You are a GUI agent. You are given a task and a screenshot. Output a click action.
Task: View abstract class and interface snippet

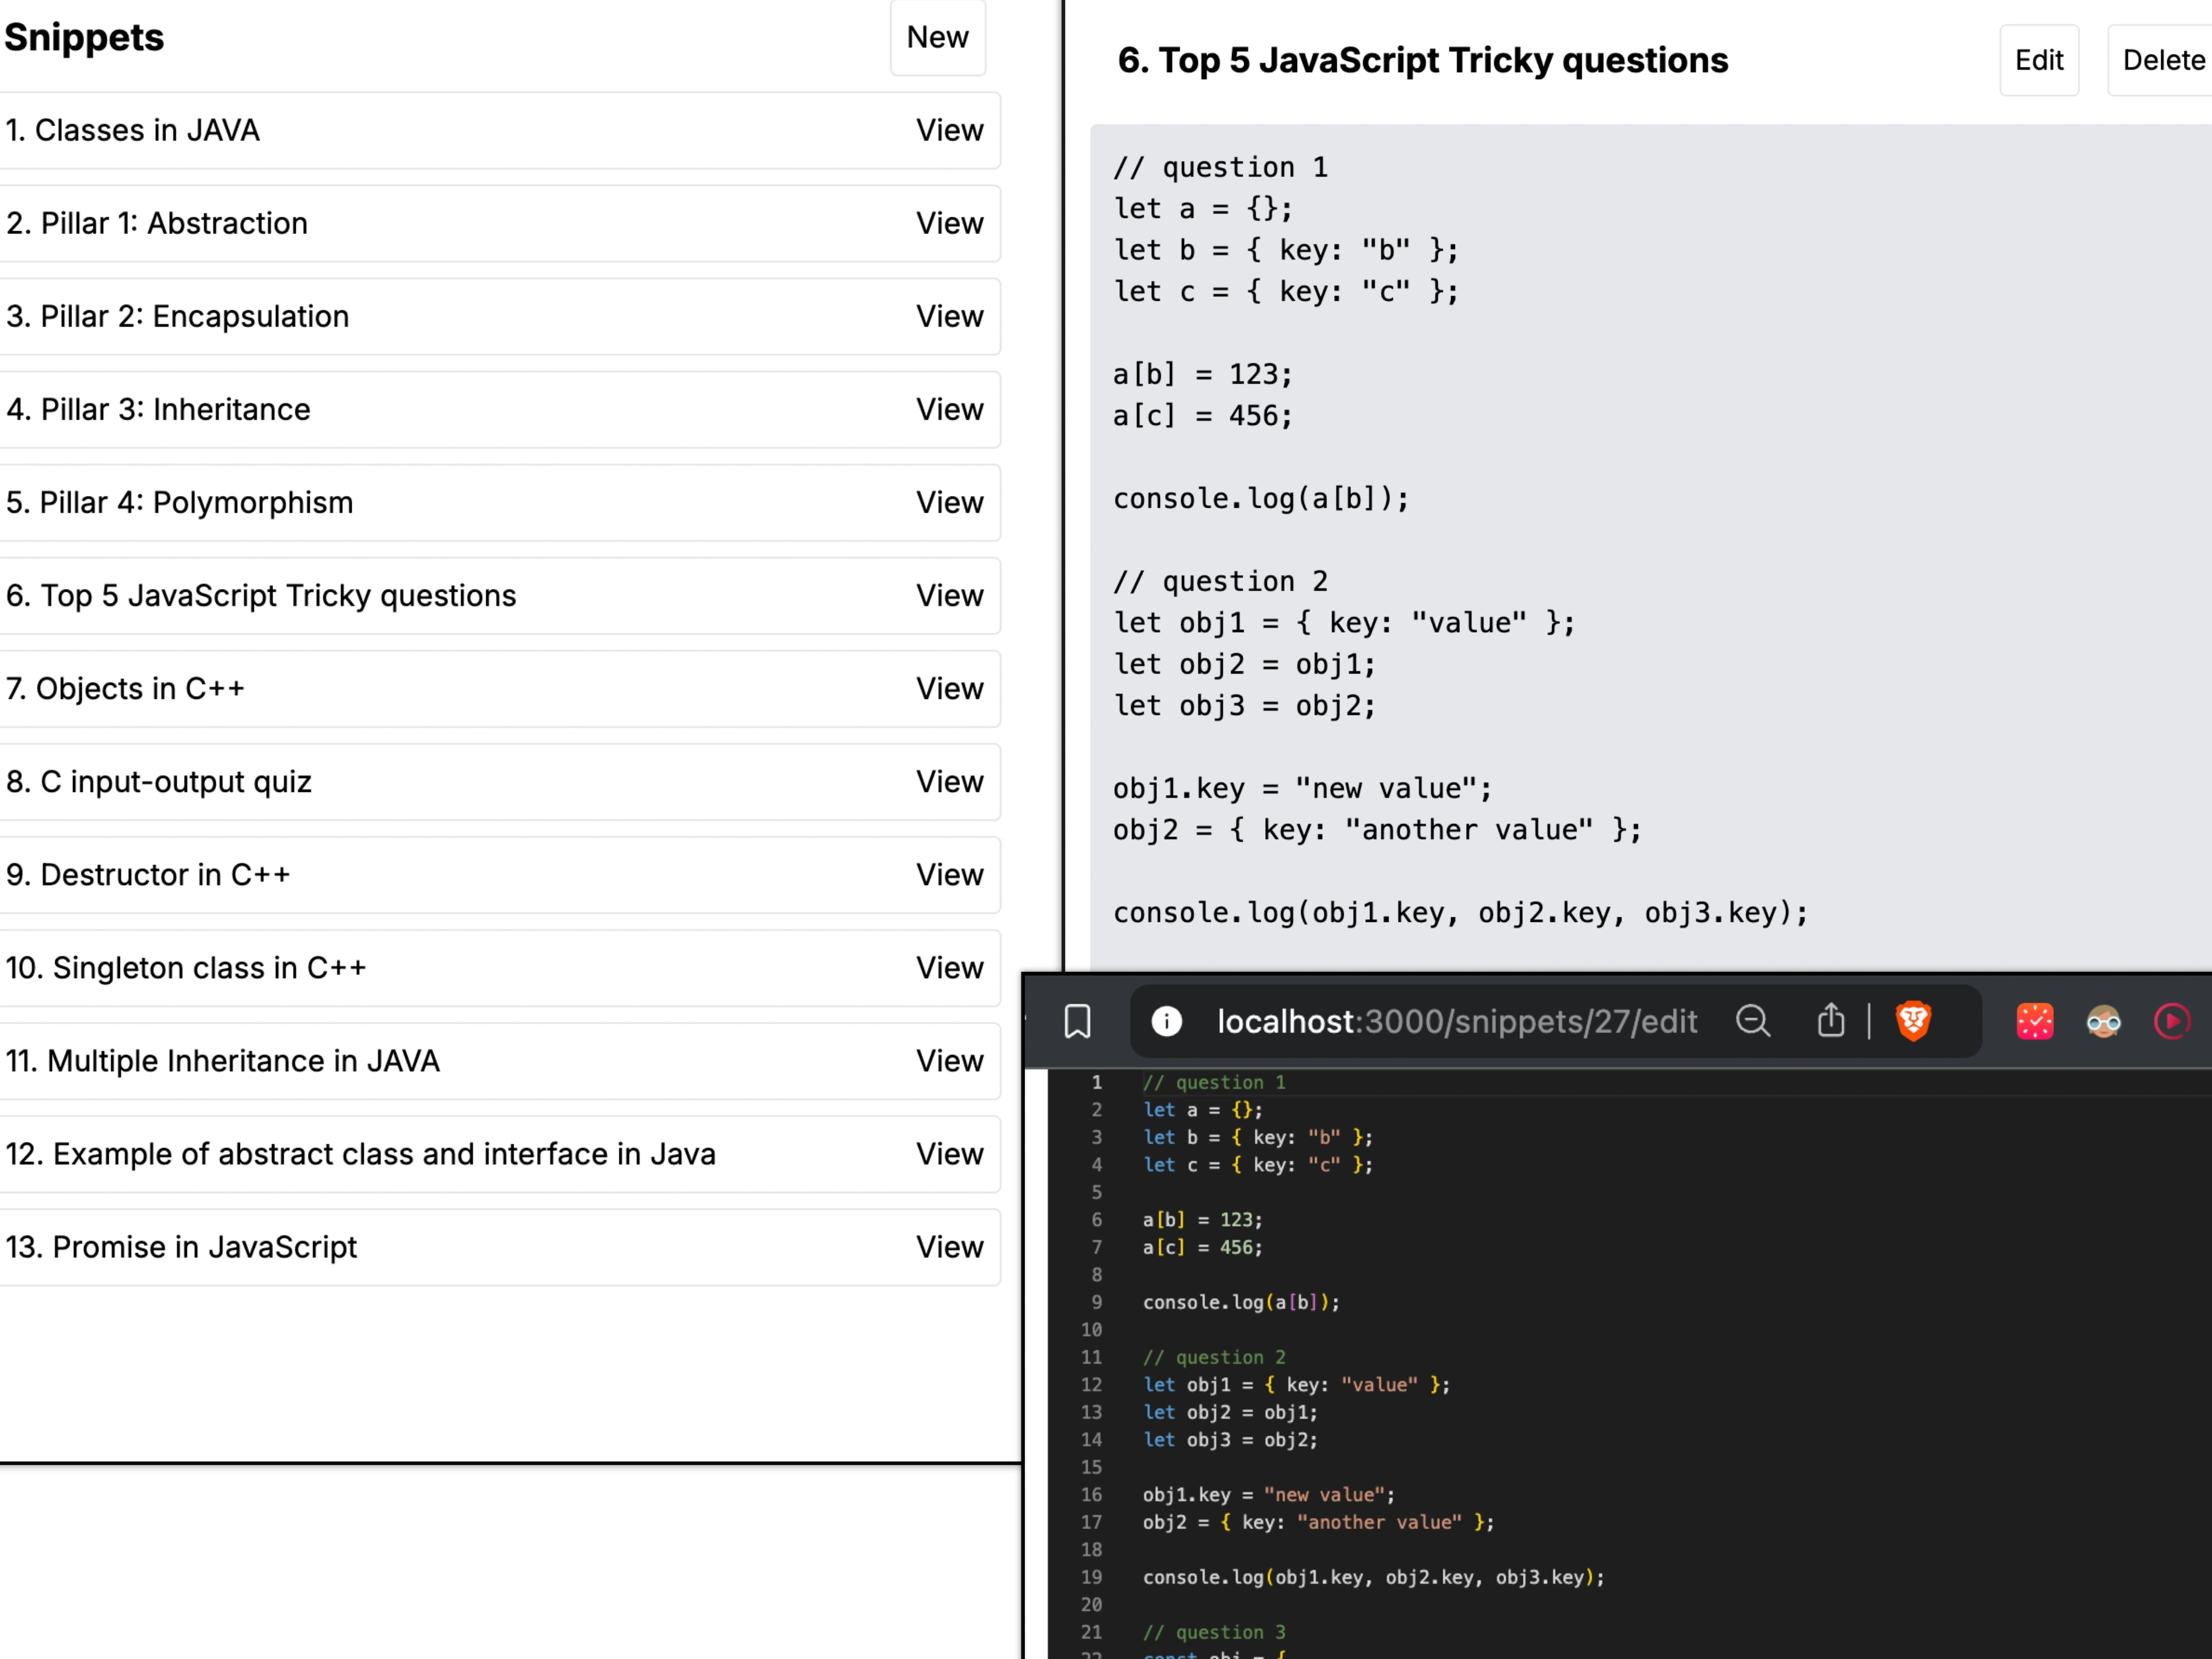[949, 1153]
